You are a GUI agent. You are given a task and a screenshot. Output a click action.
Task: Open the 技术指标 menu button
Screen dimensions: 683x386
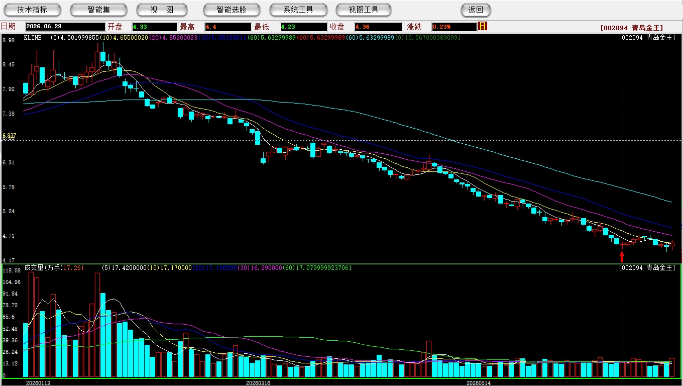click(x=33, y=10)
